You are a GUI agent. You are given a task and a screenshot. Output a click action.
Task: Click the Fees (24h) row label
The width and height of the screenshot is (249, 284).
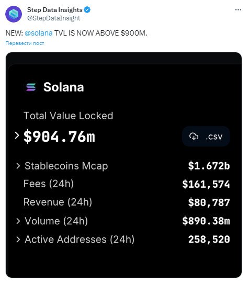coord(49,184)
